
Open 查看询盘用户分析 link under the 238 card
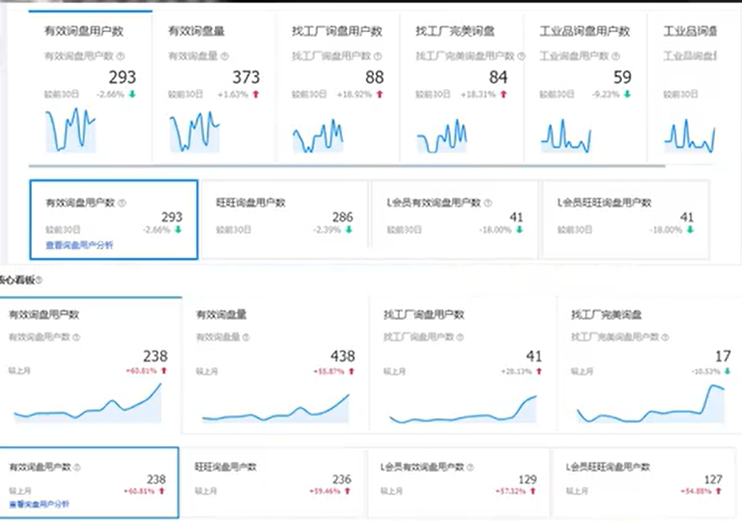pos(39,505)
